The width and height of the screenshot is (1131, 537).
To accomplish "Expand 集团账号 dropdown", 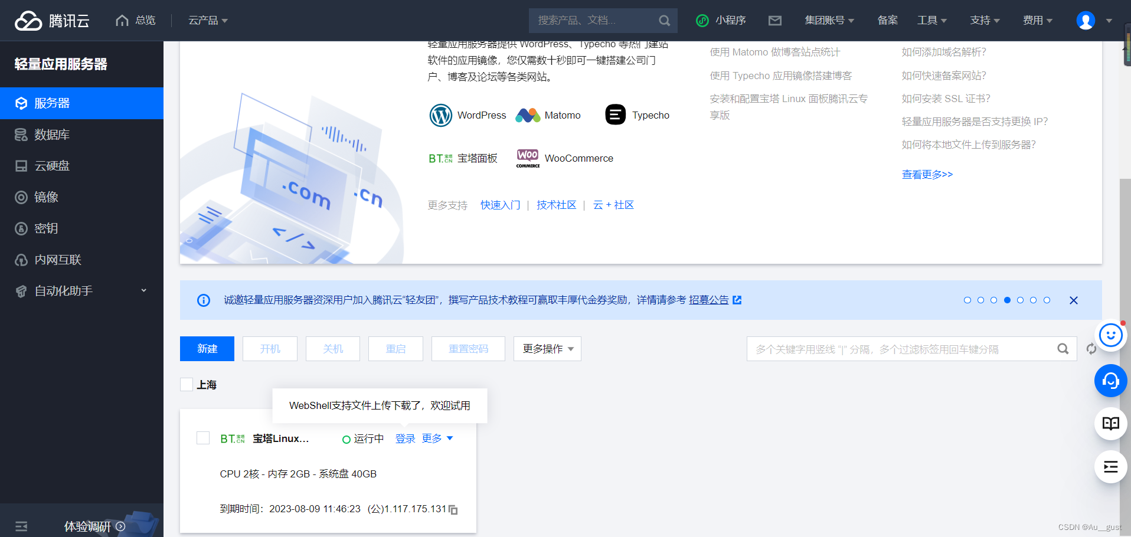I will [x=829, y=21].
